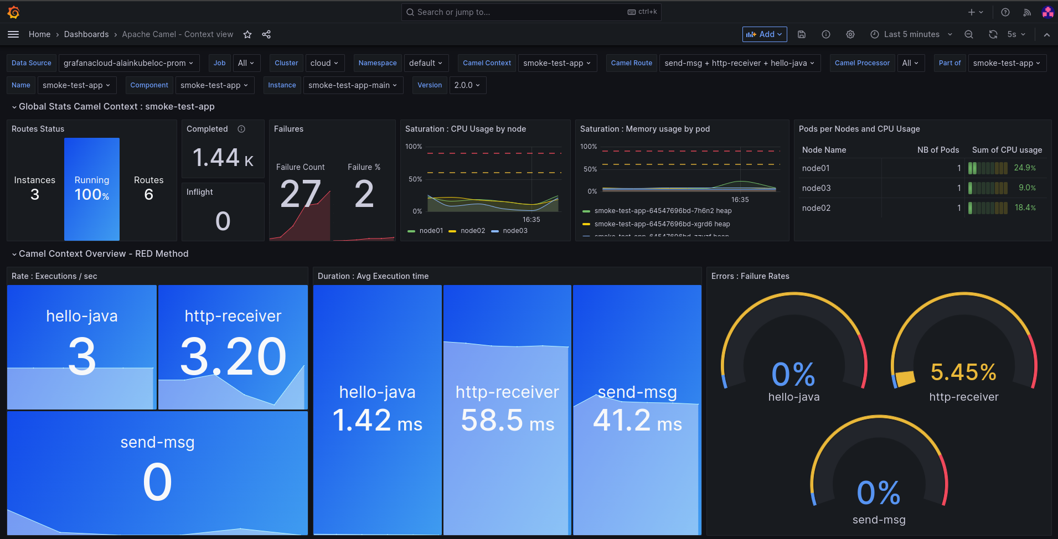
Task: Click the send-msg 41.2 ms stat tile
Action: (x=637, y=410)
